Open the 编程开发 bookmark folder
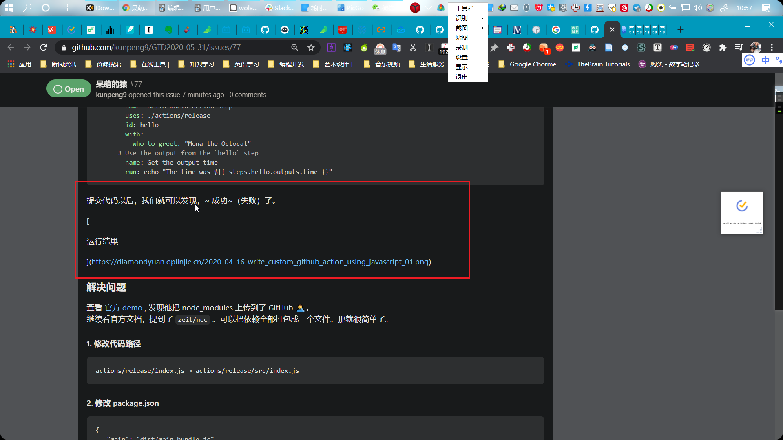This screenshot has height=440, width=783. [286, 64]
